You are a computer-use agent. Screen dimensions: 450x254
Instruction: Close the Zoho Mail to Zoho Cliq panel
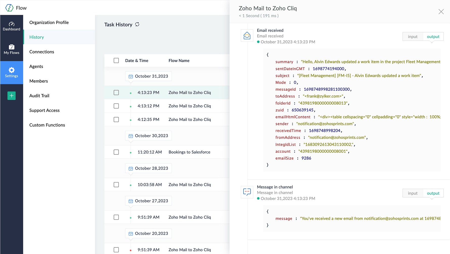(441, 12)
